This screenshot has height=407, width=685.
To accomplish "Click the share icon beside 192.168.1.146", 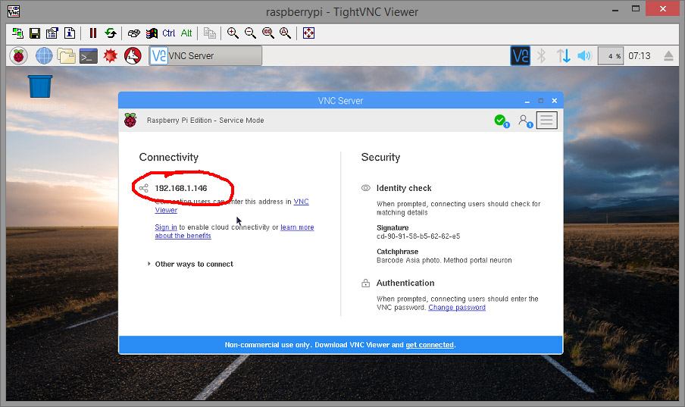I will click(144, 189).
